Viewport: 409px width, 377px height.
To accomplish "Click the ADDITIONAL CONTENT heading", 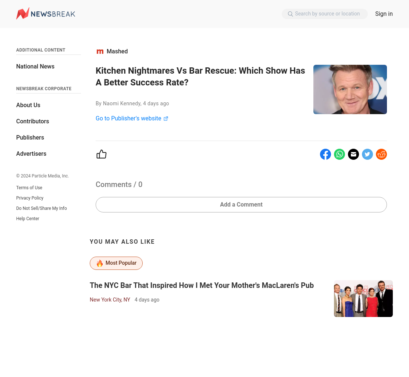I will click(41, 50).
